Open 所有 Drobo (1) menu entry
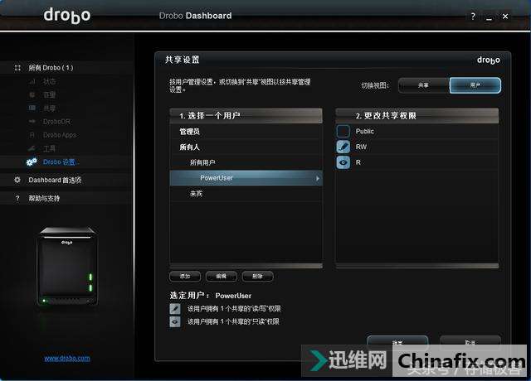Screen dimensions: 531x381 click(x=51, y=68)
